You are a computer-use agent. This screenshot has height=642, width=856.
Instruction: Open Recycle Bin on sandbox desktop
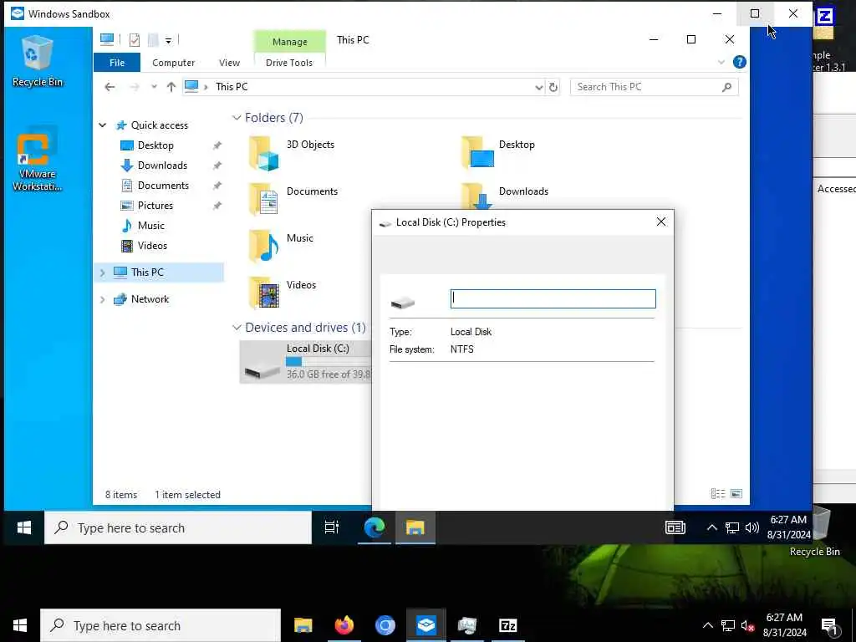tap(37, 61)
